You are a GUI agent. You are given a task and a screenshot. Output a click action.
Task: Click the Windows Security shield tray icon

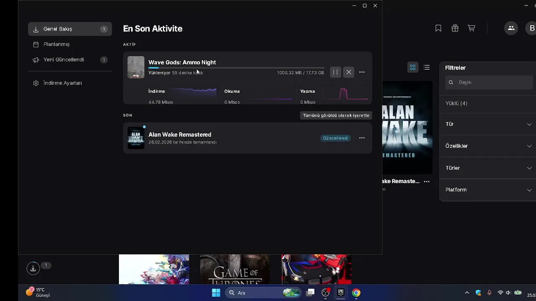pyautogui.click(x=478, y=293)
